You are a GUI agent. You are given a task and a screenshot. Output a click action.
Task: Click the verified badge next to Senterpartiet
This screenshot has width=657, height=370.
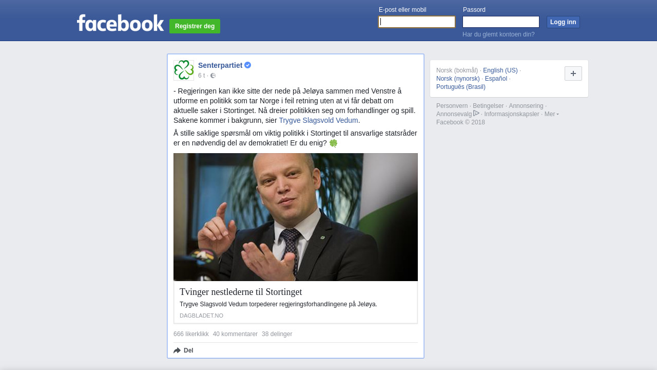click(x=247, y=65)
